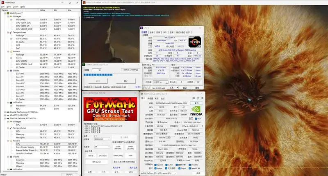Collapse the Ryzen Temperatures group in HWMonitor
This screenshot has width=328, height=176.
pyautogui.click(x=8, y=32)
